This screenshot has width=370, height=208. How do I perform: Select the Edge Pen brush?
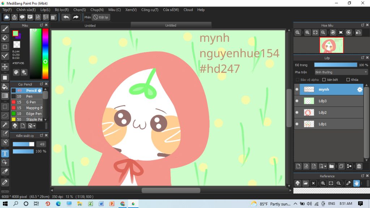(x=27, y=114)
